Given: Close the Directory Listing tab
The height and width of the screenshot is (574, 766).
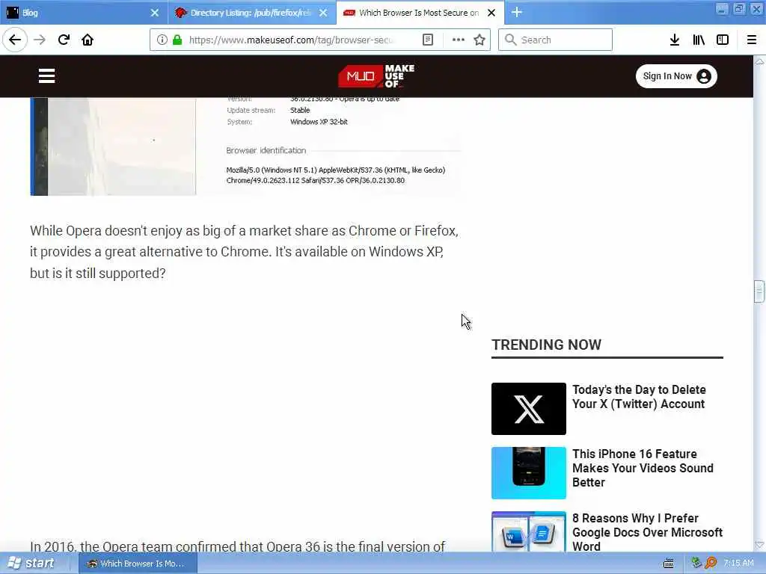Looking at the screenshot, I should pos(323,13).
